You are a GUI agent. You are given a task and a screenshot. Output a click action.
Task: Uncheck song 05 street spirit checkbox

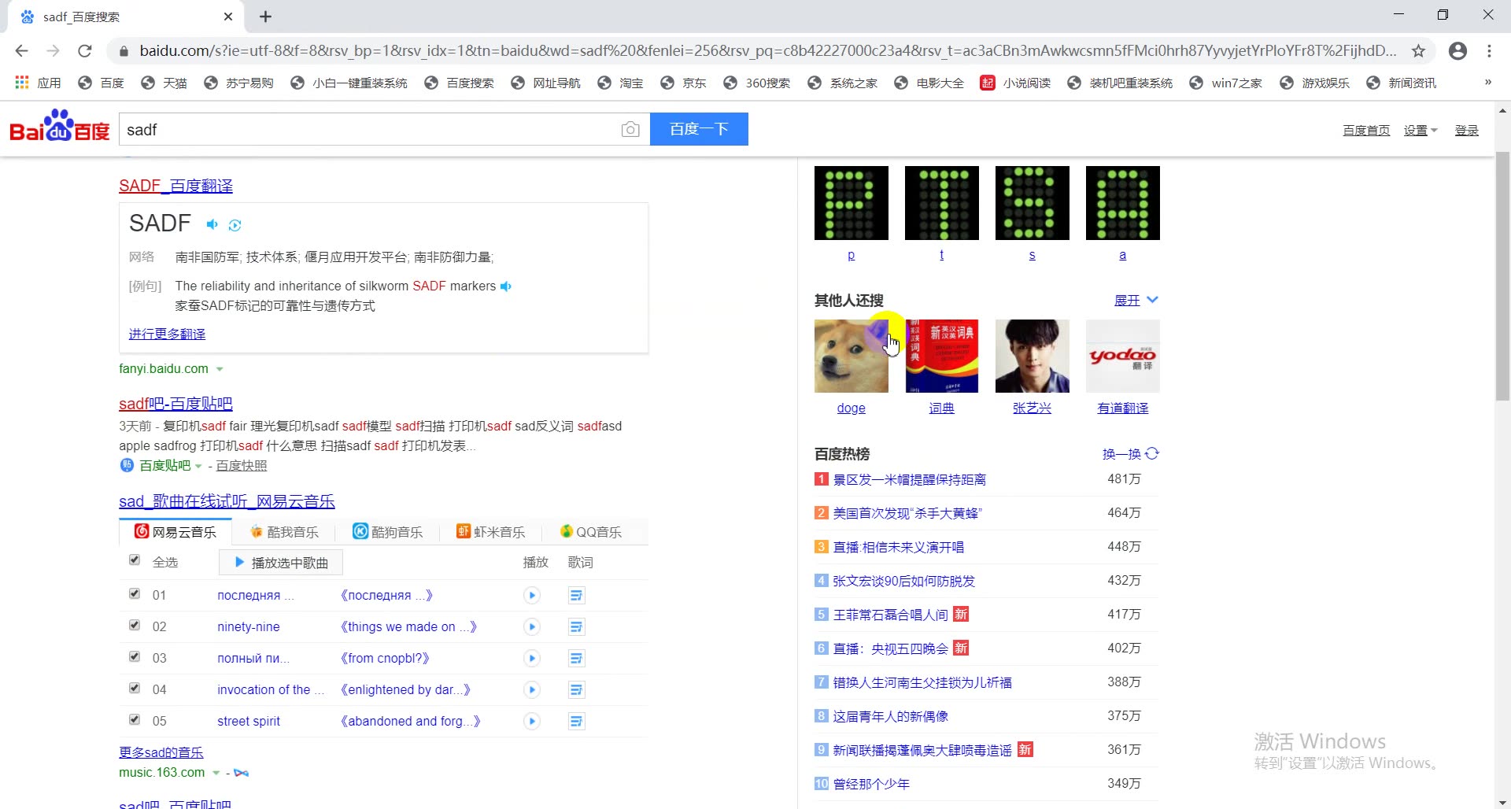pyautogui.click(x=135, y=718)
